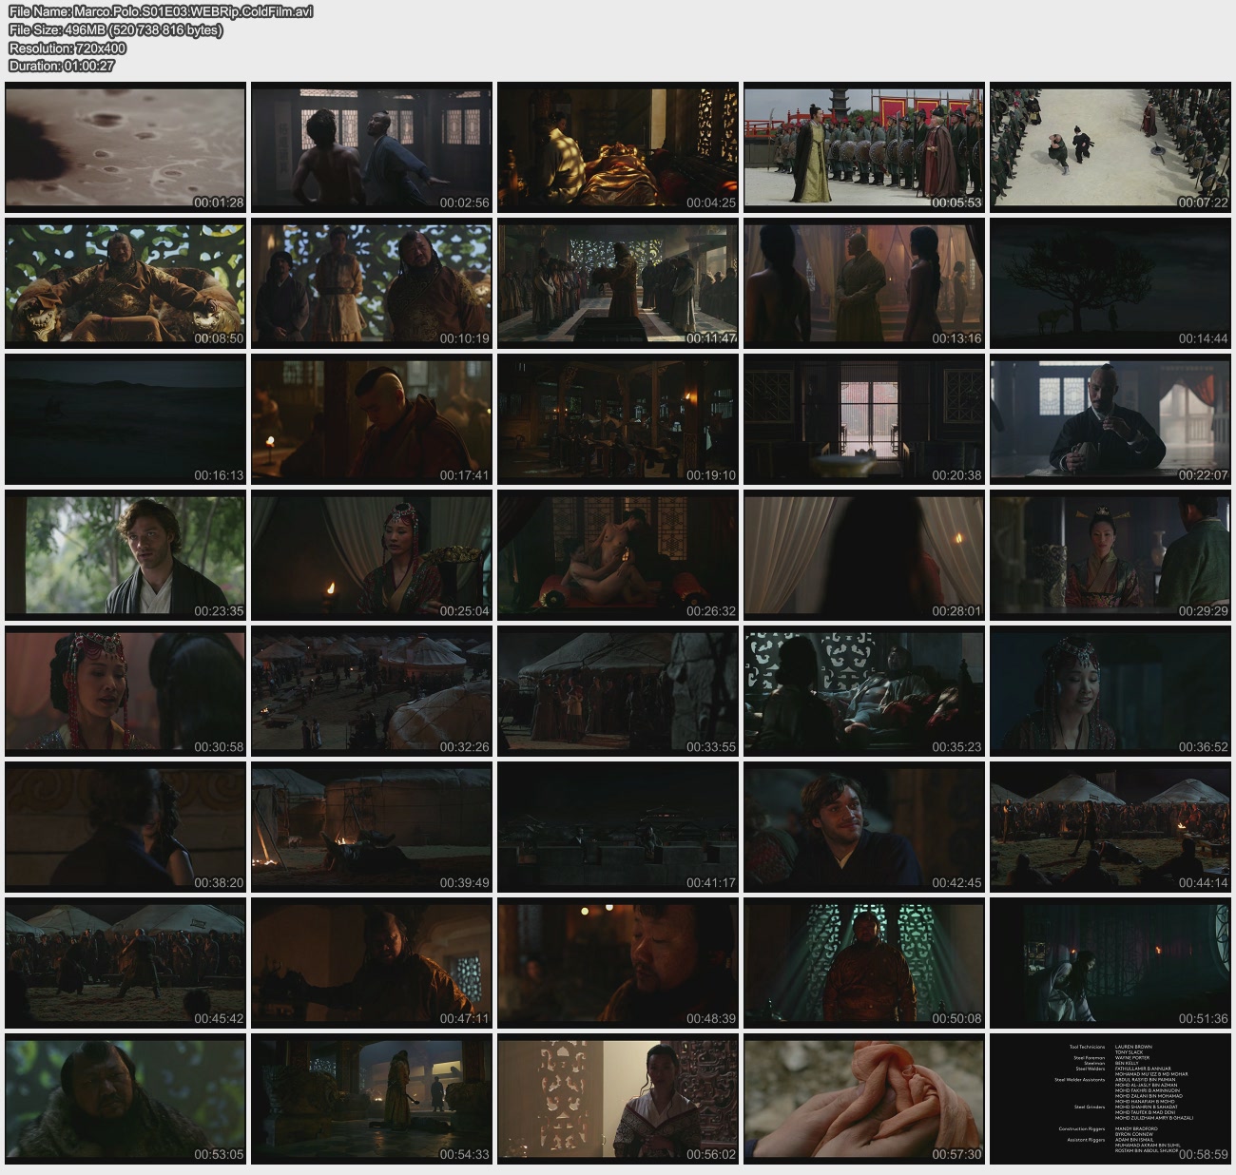Click the thumbnail marked 00:36:52
1236x1175 pixels.
pyautogui.click(x=1110, y=691)
